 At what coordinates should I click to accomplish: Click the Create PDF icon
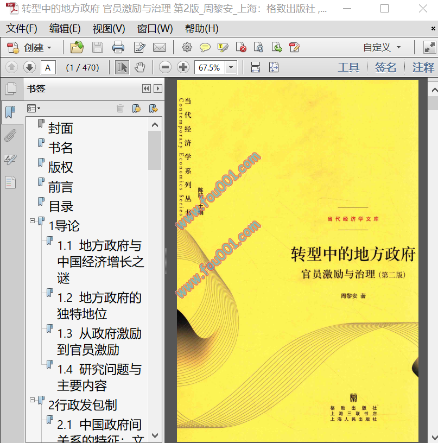[12, 47]
